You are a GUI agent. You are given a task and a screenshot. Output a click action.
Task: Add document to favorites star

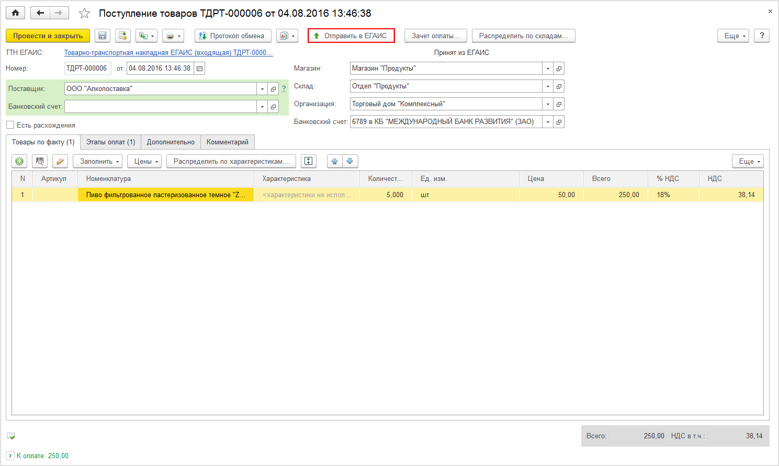point(84,14)
